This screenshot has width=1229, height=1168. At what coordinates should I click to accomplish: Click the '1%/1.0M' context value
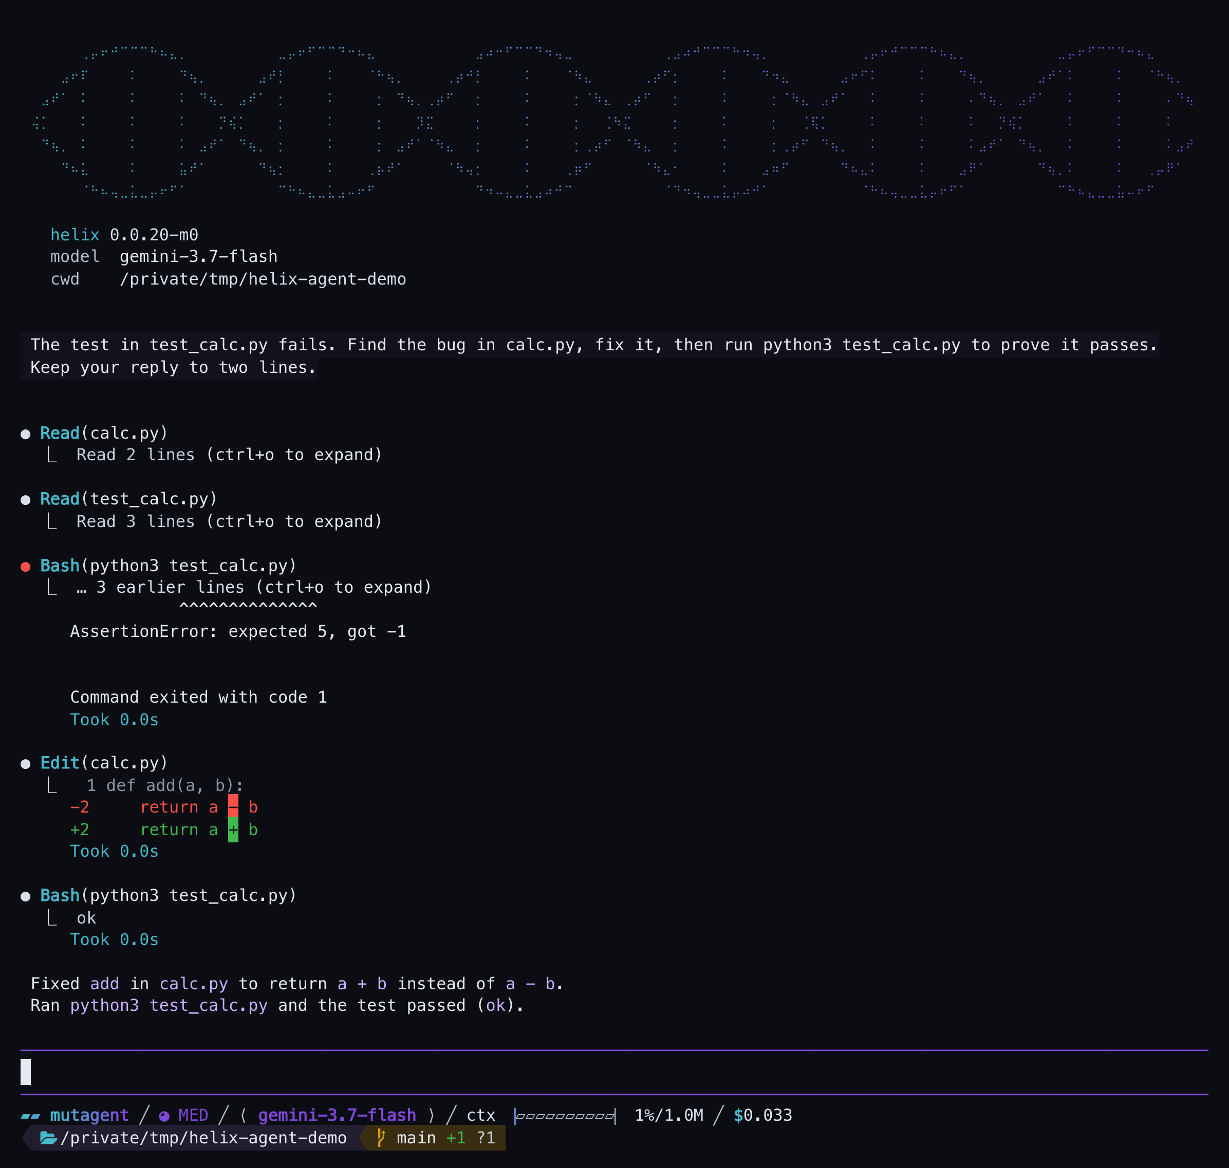pos(669,1115)
